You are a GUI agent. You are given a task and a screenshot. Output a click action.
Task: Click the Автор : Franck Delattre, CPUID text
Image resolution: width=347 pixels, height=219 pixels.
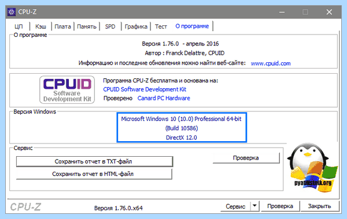pos(184,53)
